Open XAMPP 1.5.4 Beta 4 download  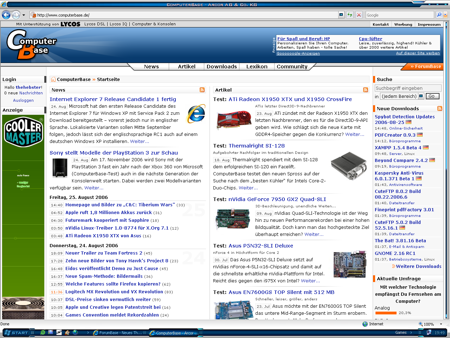click(x=398, y=148)
